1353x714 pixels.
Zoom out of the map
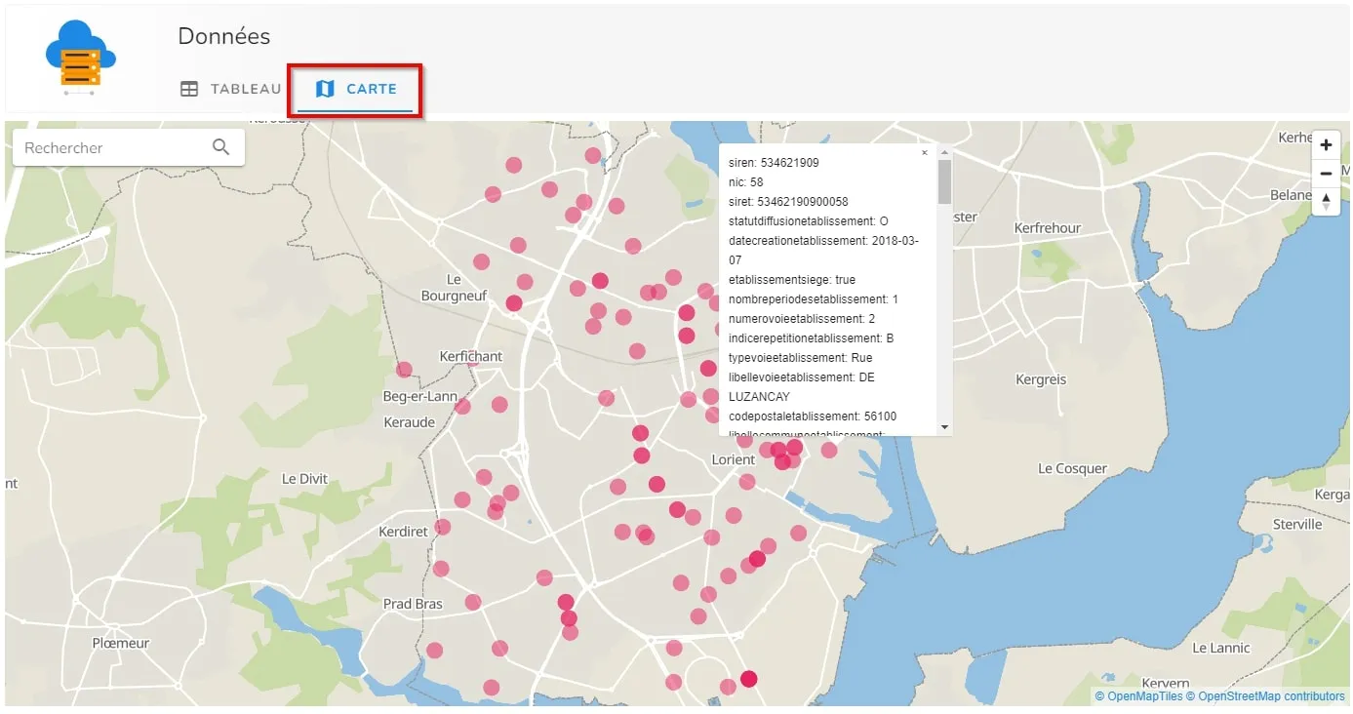[x=1326, y=174]
